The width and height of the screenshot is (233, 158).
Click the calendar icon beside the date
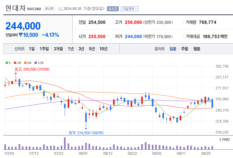tap(60, 9)
